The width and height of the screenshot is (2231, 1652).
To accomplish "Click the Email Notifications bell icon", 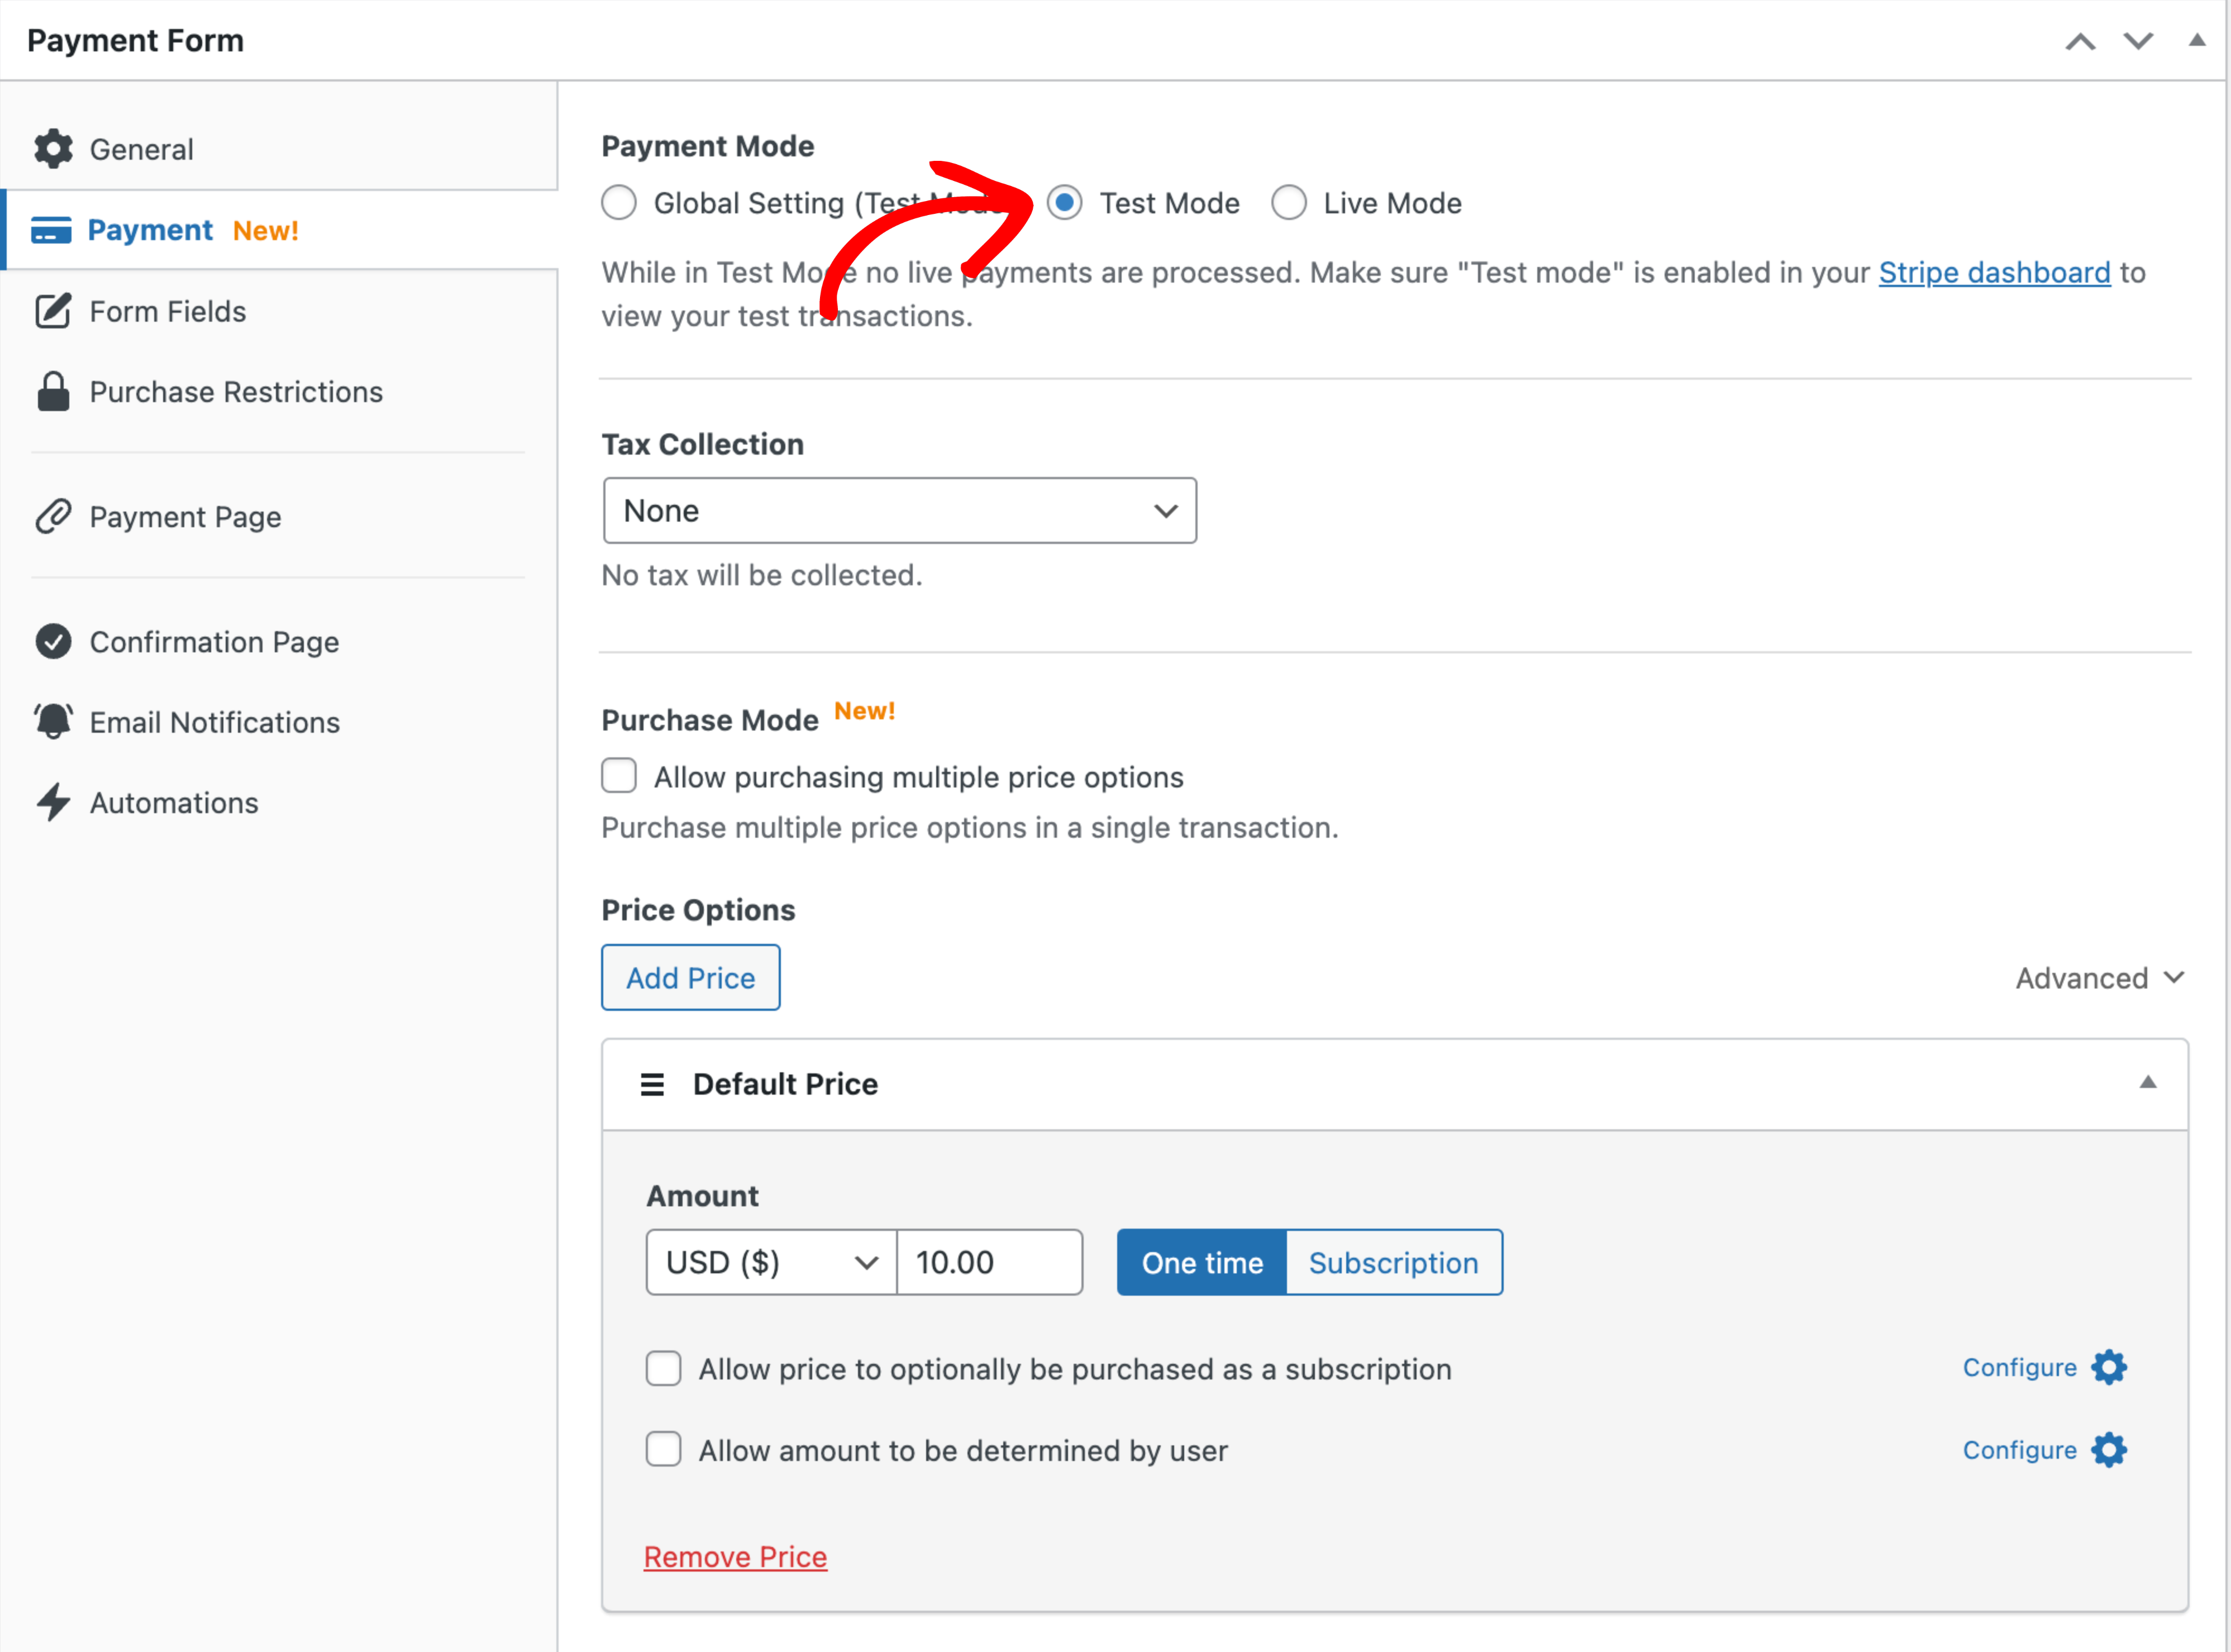I will click(53, 722).
